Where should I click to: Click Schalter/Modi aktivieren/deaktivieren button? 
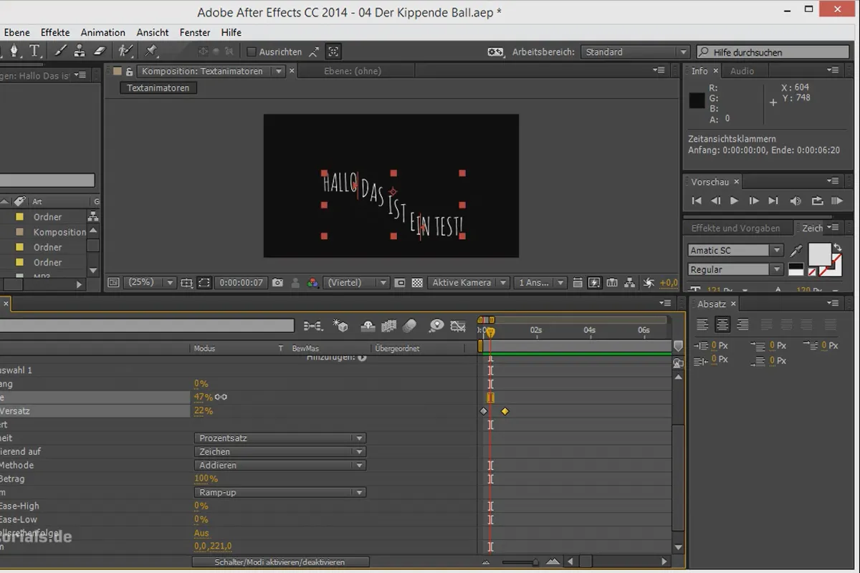pos(280,562)
